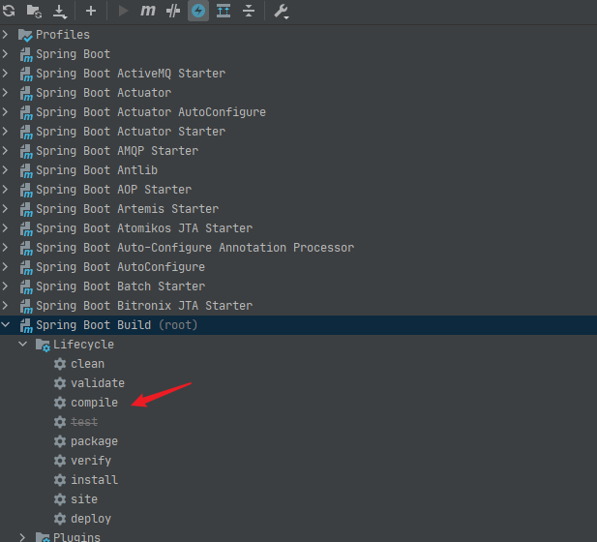Click Download Sources and Documentation icon
This screenshot has width=597, height=542.
[60, 12]
